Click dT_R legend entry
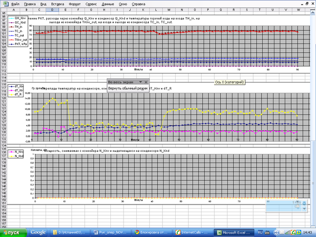 point(16,94)
